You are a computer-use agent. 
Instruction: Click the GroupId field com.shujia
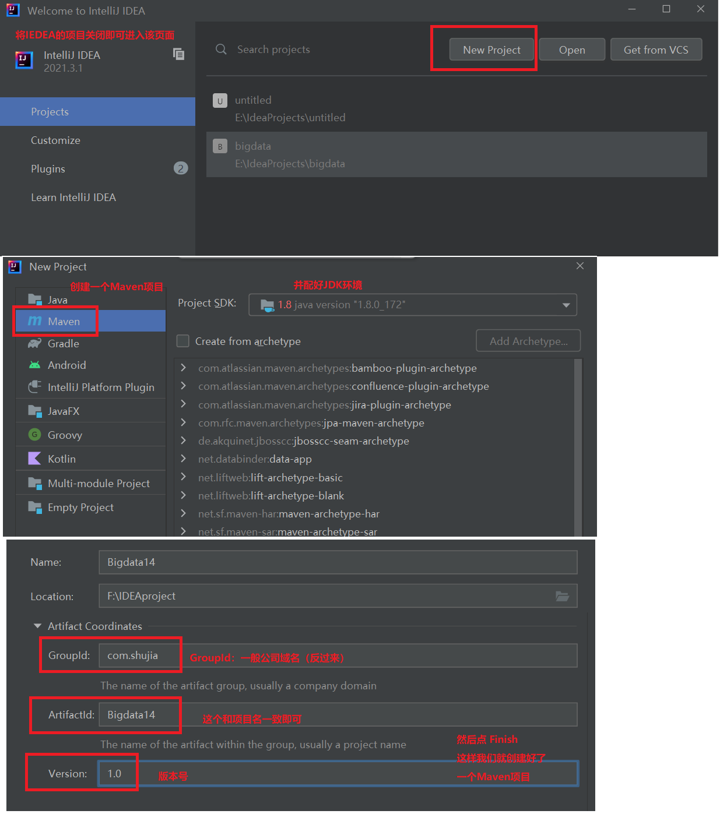click(x=338, y=656)
